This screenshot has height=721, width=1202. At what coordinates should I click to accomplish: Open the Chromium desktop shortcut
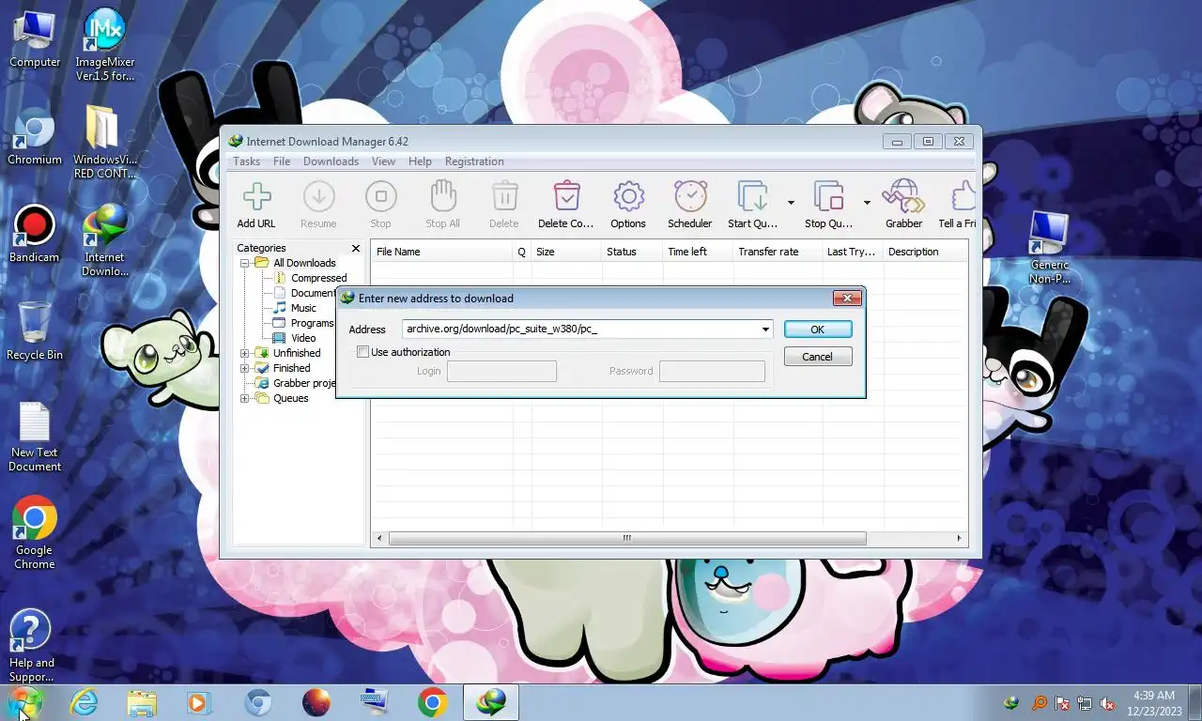(35, 137)
